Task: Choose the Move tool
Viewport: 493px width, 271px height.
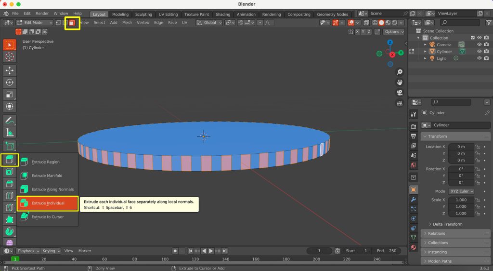Action: click(x=10, y=70)
